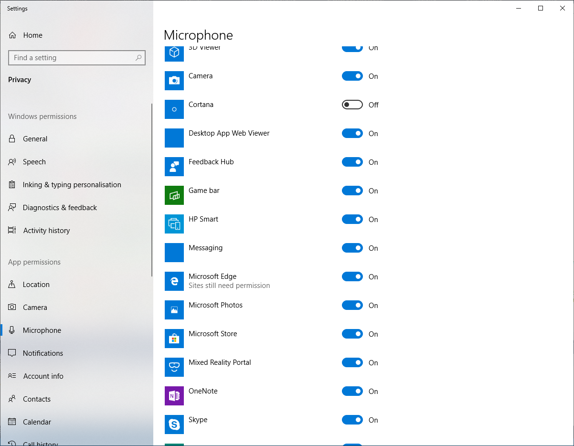Screen dimensions: 574x446
Task: Click the OneNote app icon
Action: 174,396
